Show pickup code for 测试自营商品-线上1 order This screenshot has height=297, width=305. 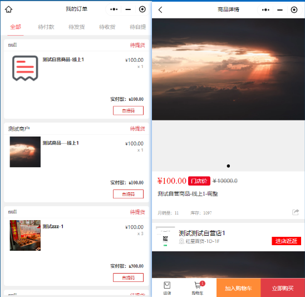click(128, 111)
